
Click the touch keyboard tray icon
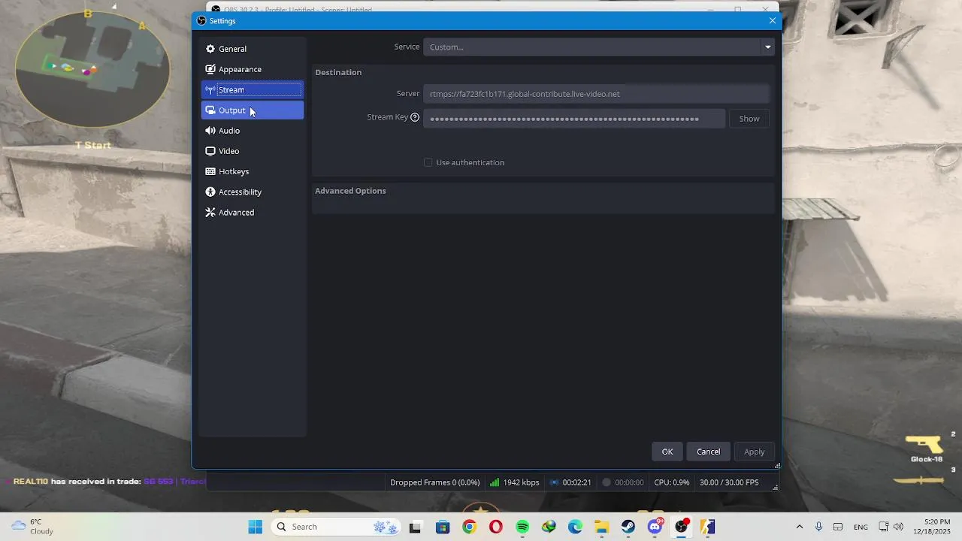click(838, 527)
